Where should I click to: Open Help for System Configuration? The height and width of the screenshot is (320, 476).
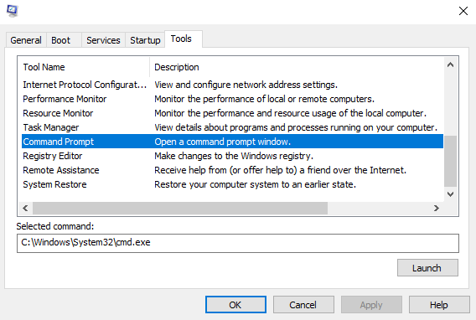(x=439, y=305)
